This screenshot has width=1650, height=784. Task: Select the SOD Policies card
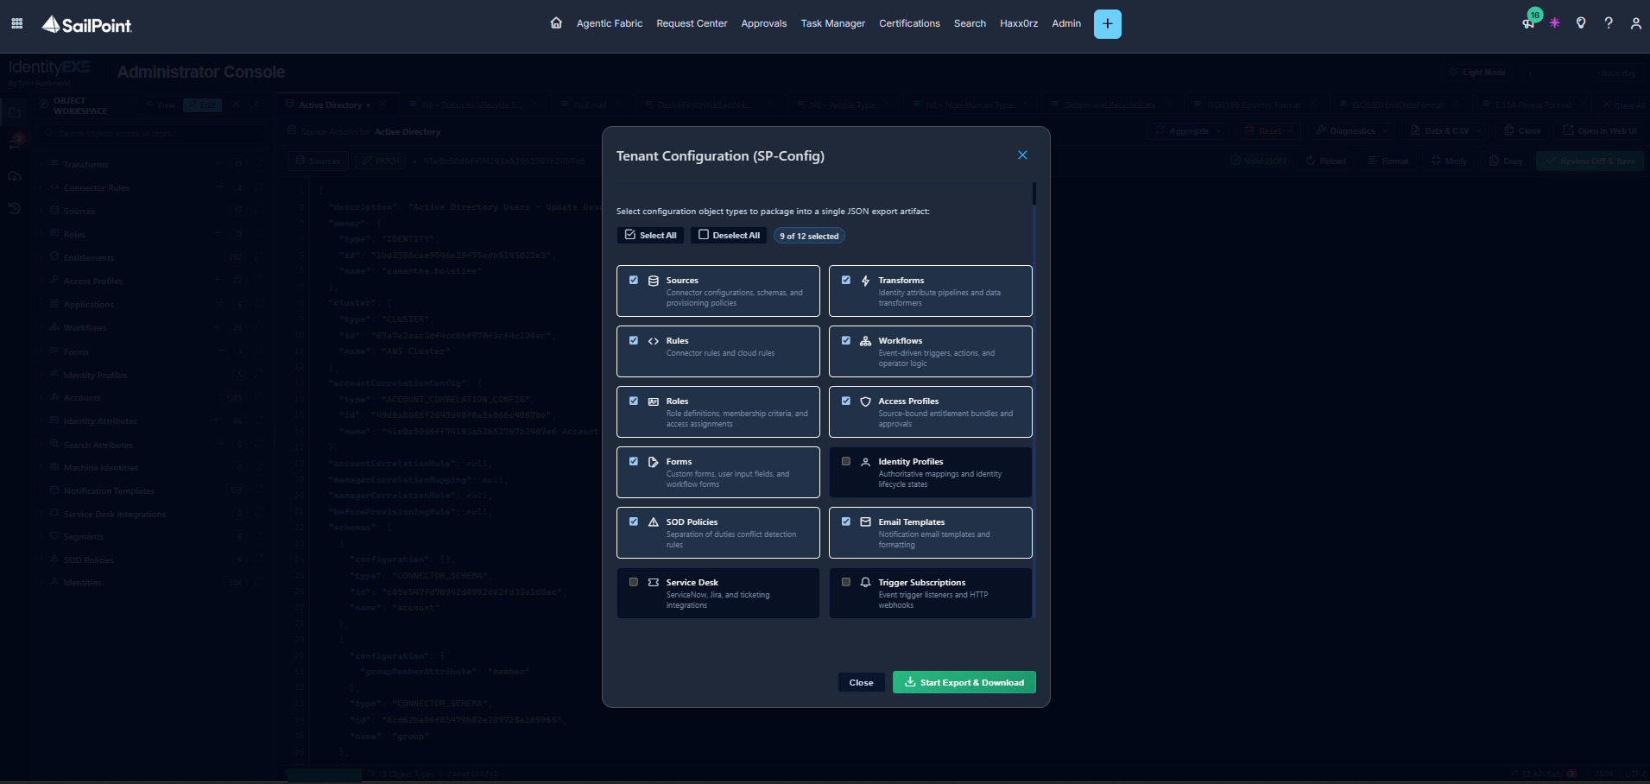[x=718, y=533]
